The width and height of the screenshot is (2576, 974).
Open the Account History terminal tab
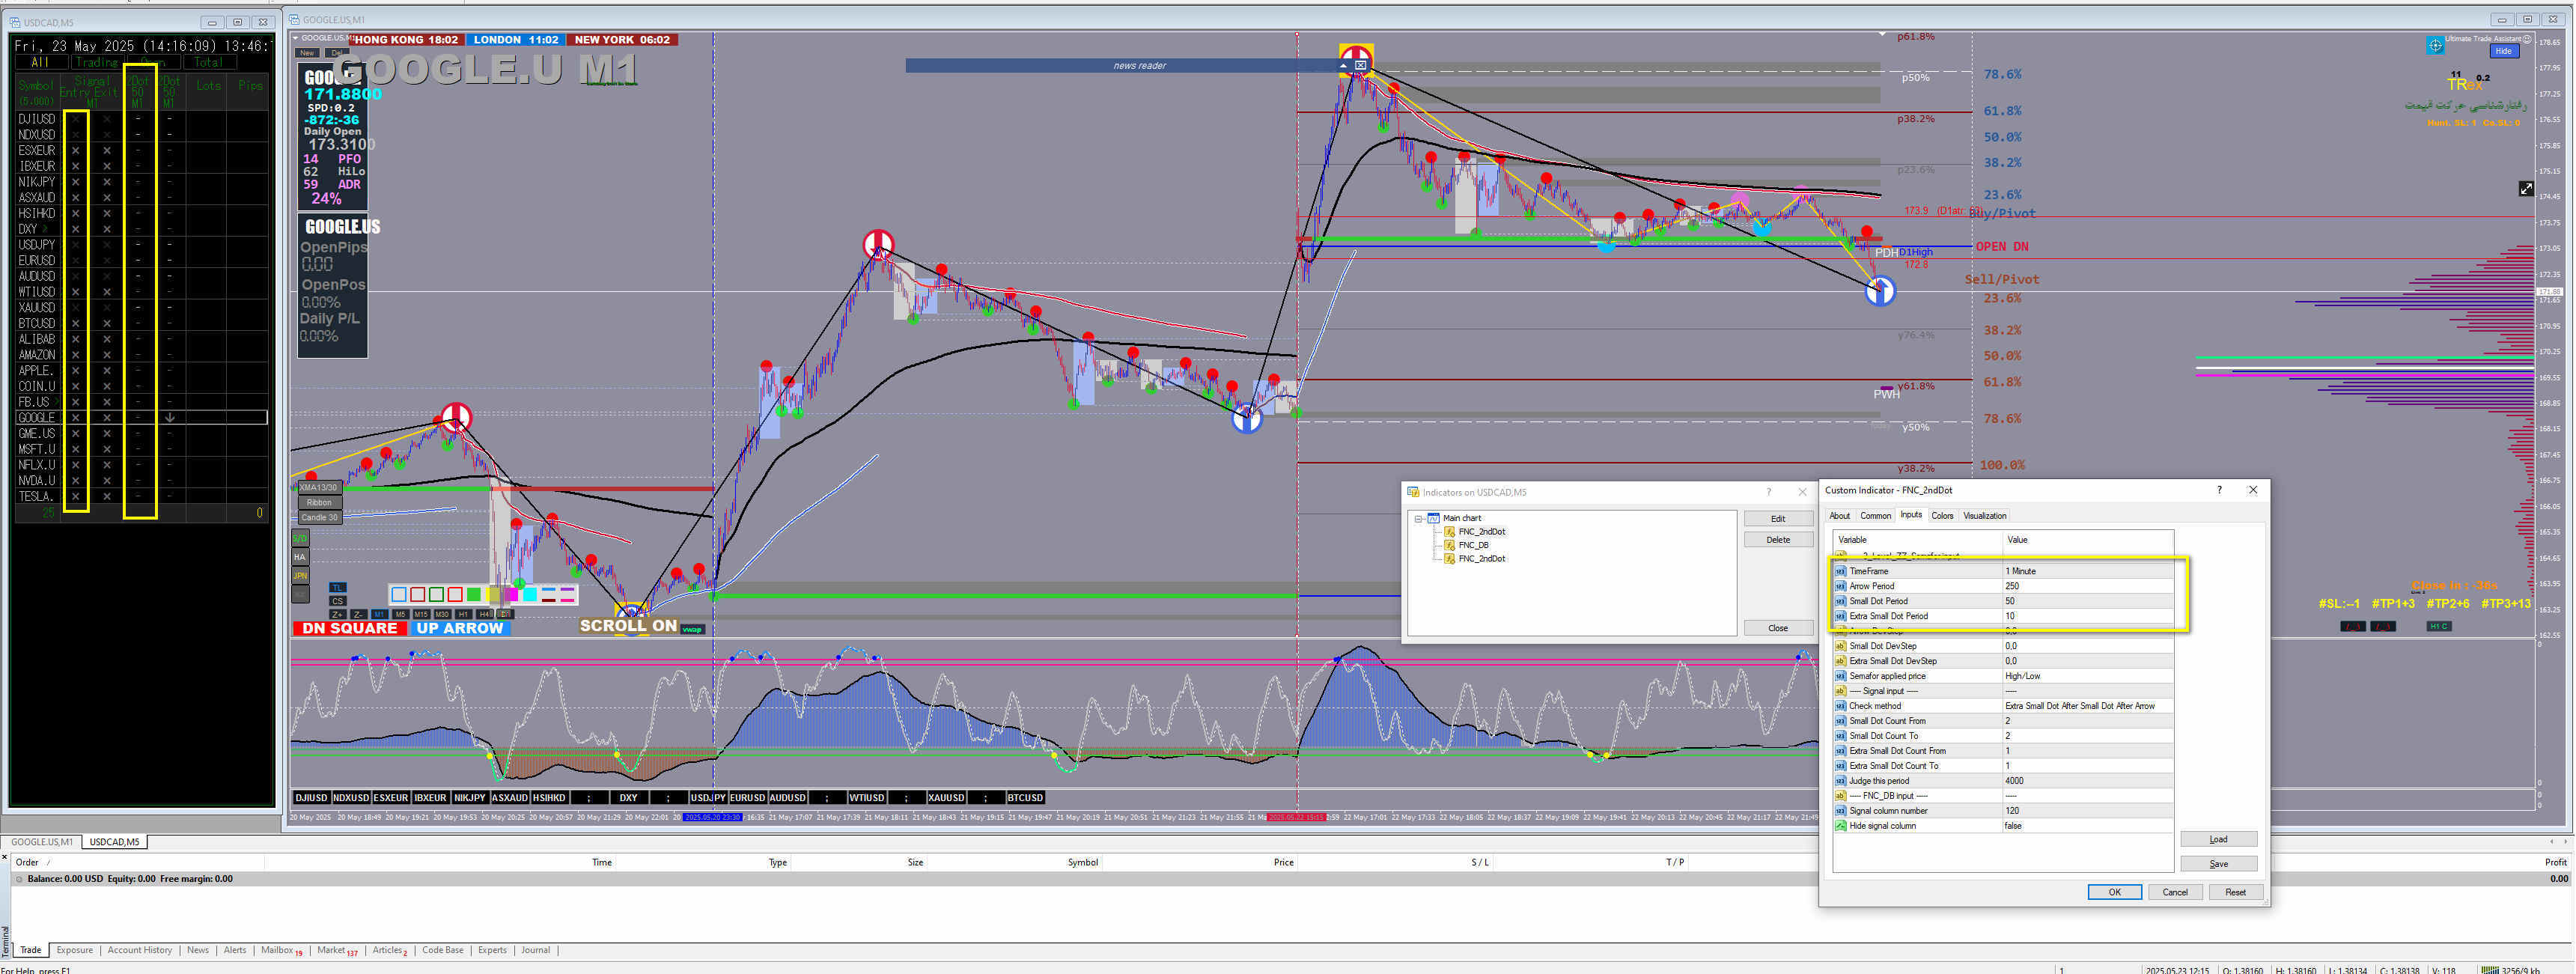point(139,950)
